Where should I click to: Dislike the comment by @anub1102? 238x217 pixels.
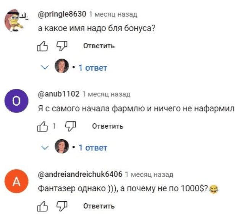(71, 126)
